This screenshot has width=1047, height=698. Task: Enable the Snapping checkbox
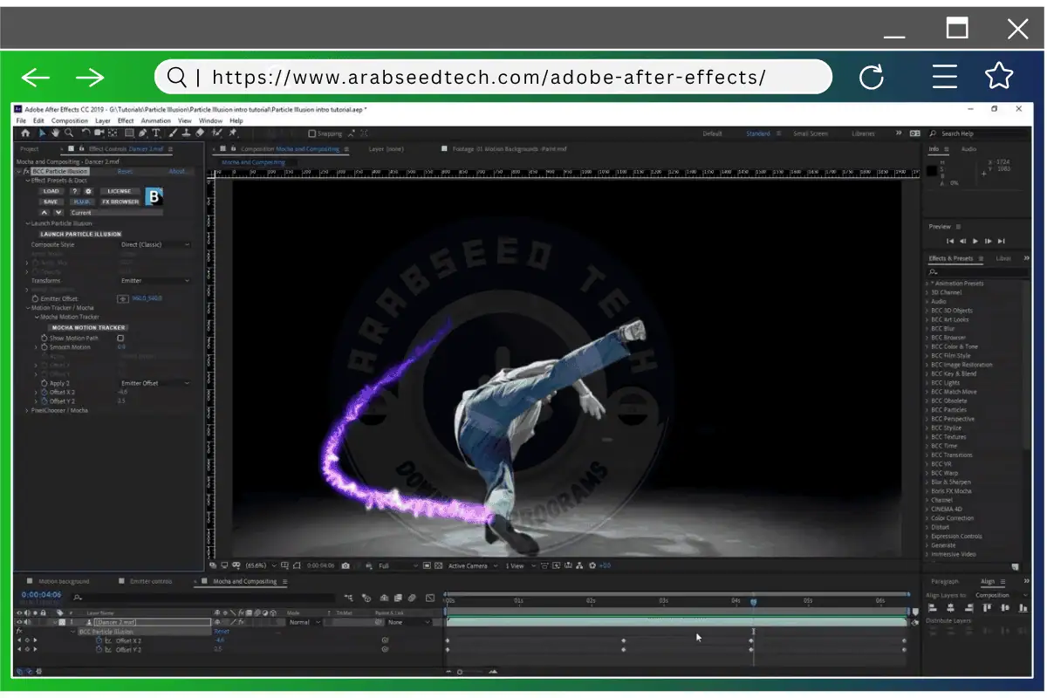[x=311, y=133]
